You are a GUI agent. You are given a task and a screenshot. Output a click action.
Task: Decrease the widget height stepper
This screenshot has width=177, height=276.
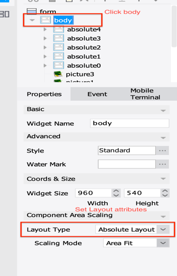coord(165,195)
